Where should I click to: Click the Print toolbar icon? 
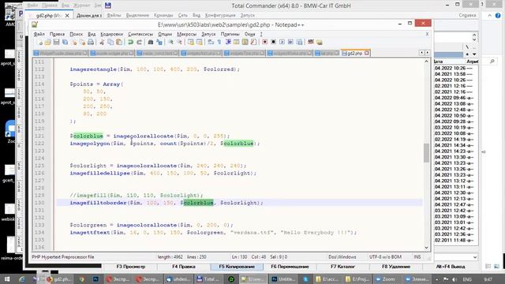click(x=91, y=42)
